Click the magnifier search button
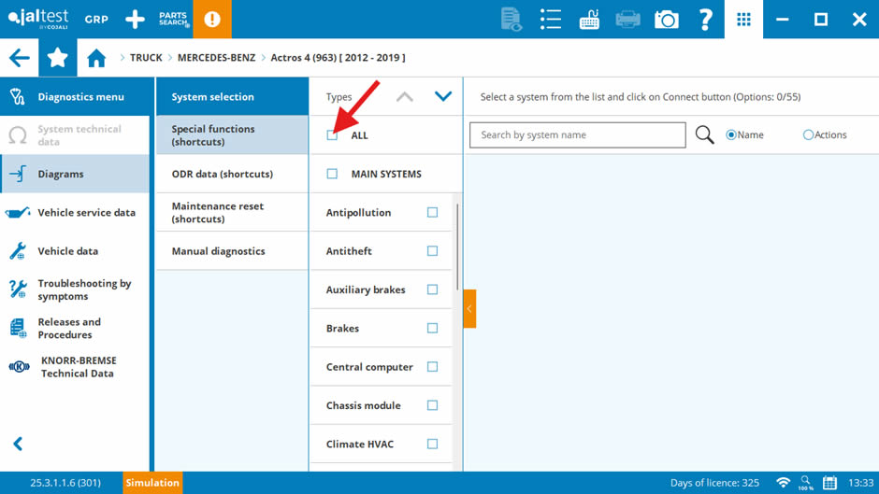The height and width of the screenshot is (494, 879). tap(705, 135)
